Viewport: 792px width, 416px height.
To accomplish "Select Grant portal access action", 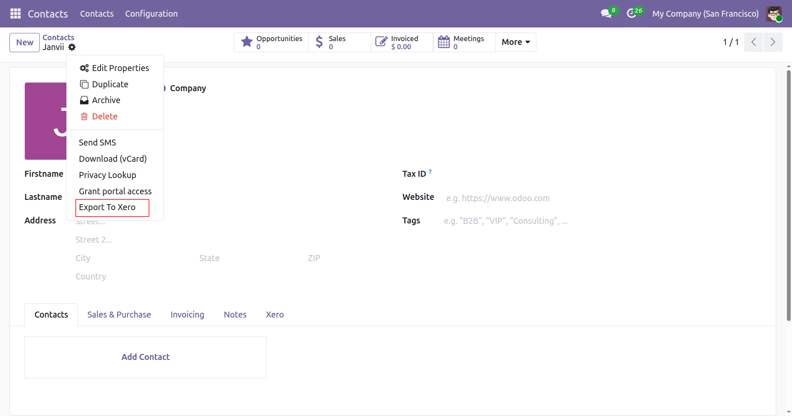I will (115, 191).
